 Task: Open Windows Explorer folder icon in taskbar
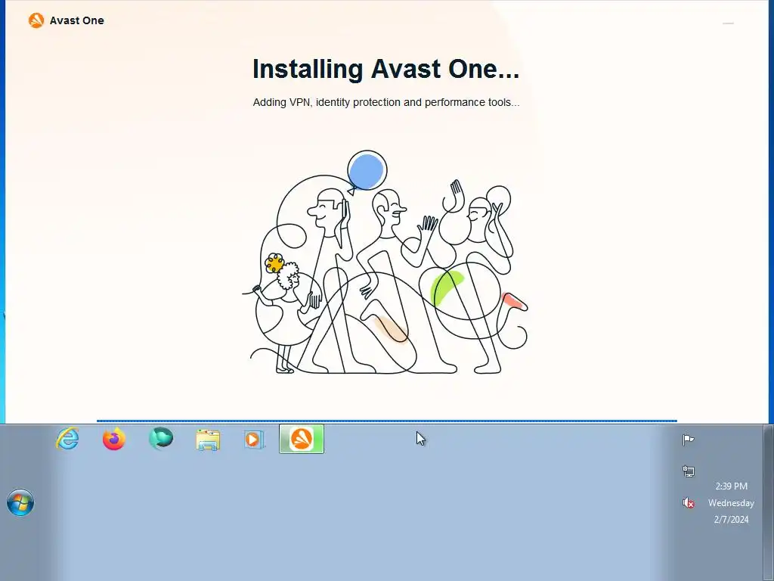[208, 440]
